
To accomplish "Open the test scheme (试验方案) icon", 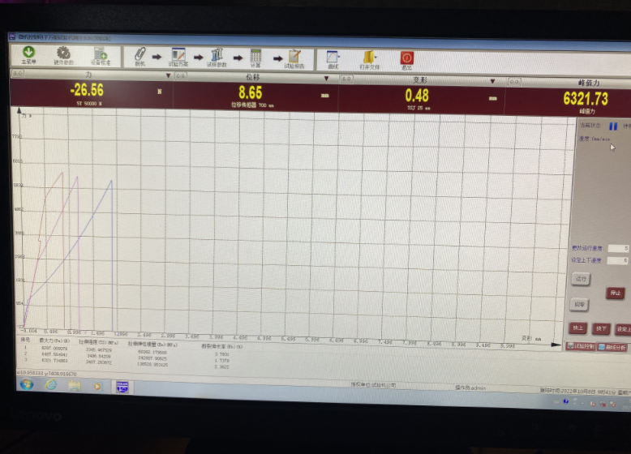I will point(178,57).
